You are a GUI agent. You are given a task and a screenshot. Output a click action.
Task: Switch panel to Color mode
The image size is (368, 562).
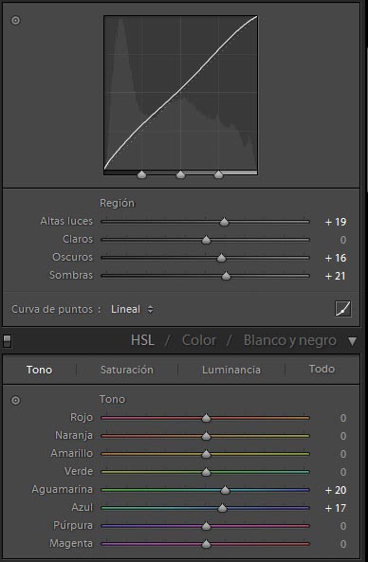(x=199, y=340)
